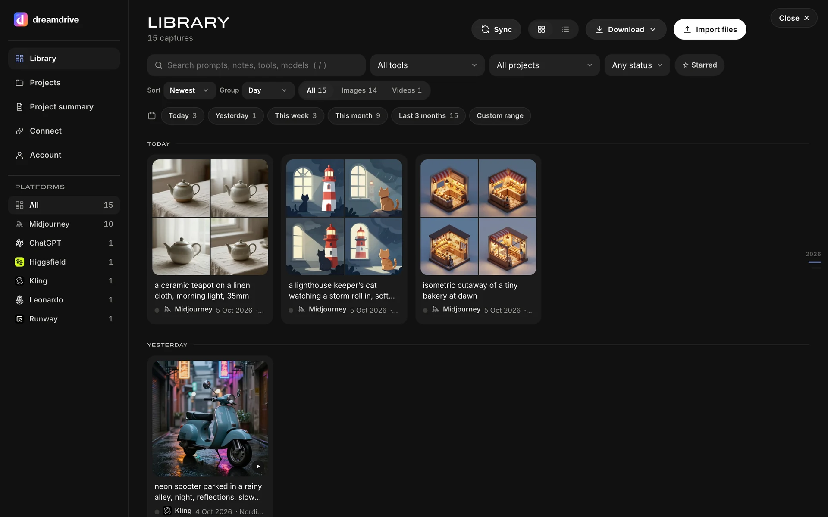Click Import files button

[x=710, y=29]
